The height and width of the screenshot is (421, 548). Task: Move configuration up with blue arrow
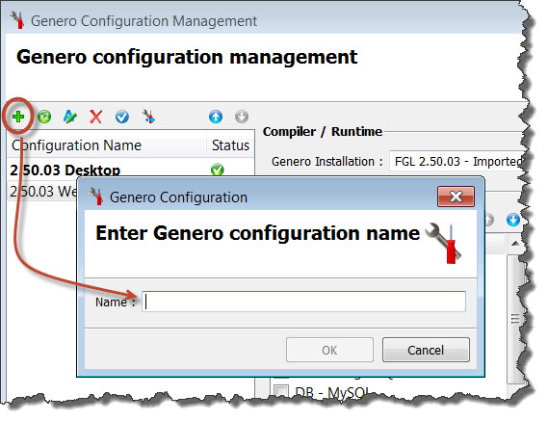[x=216, y=117]
